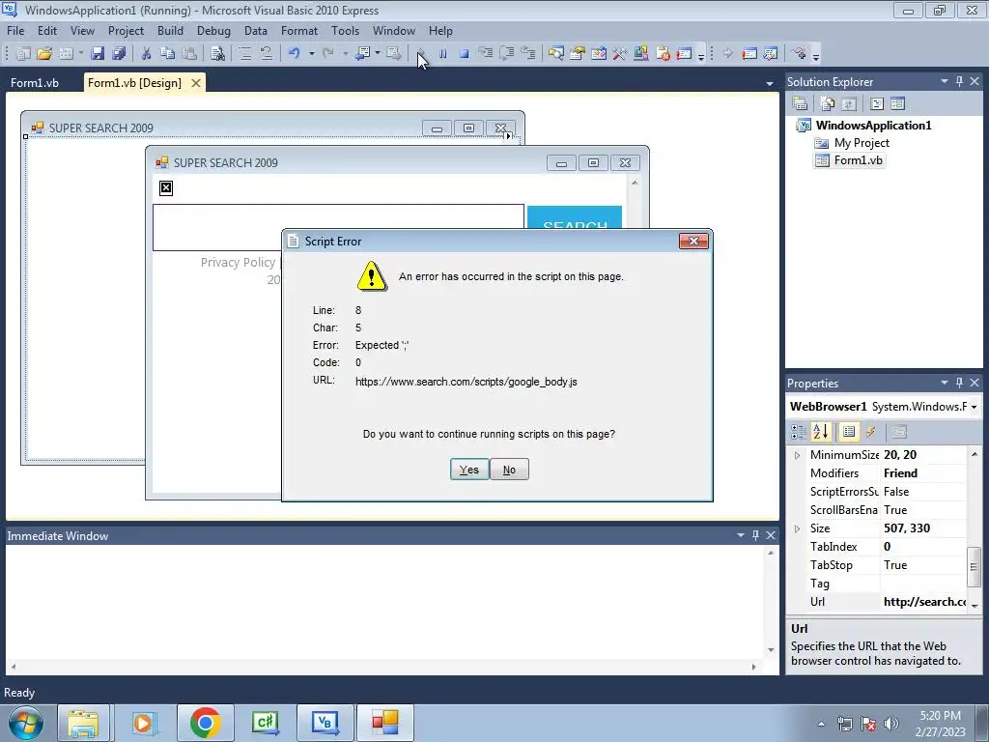
Task: Click the Find in Files icon
Action: tap(217, 54)
